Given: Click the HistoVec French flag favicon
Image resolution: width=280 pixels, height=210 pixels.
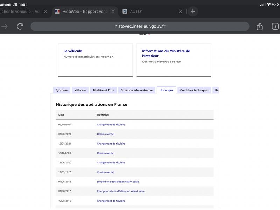Looking at the screenshot, I should pyautogui.click(x=57, y=12).
